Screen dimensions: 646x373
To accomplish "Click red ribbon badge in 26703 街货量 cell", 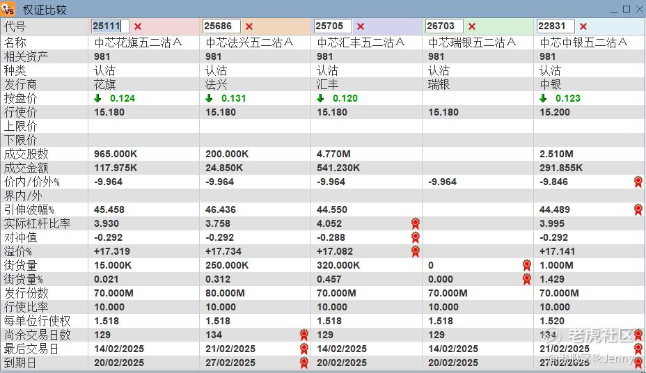I will 526,265.
